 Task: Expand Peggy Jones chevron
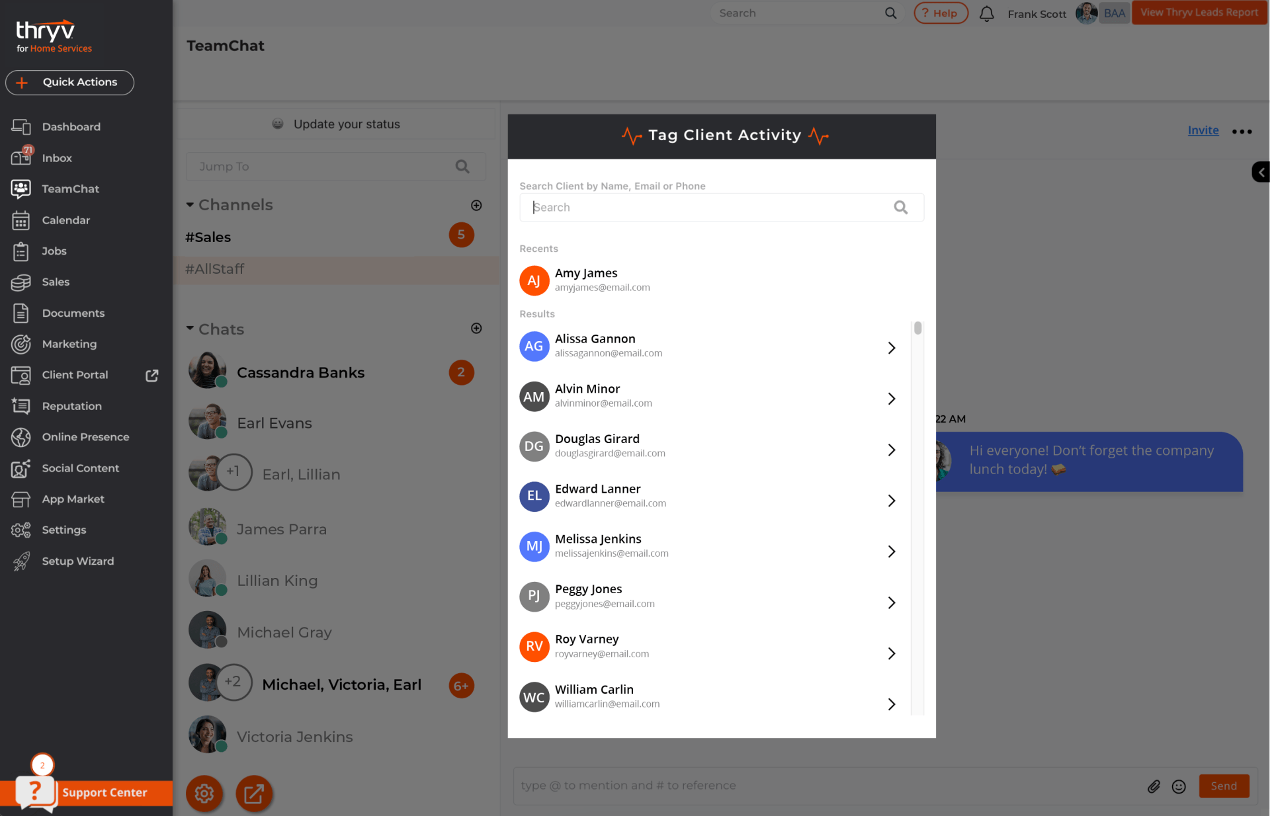click(x=892, y=602)
